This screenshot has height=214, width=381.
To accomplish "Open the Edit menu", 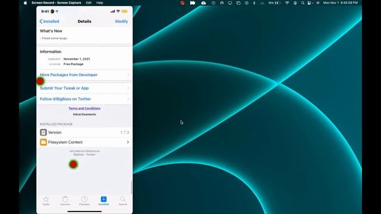I will 89,3.
